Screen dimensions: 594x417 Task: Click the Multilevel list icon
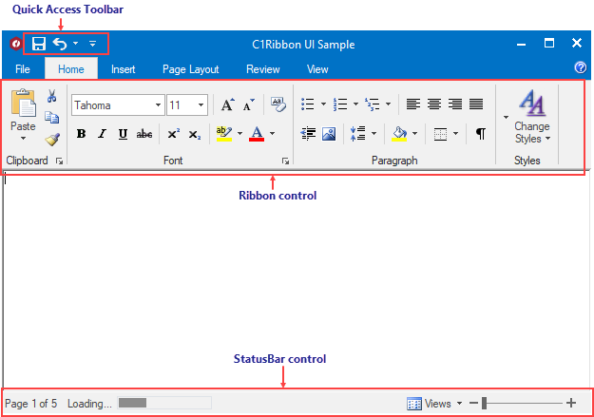point(373,104)
